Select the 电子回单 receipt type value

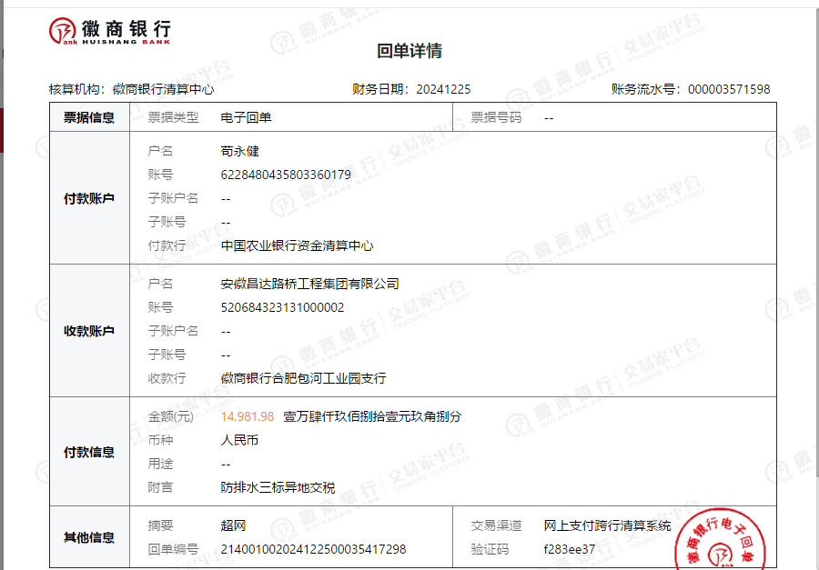(246, 117)
